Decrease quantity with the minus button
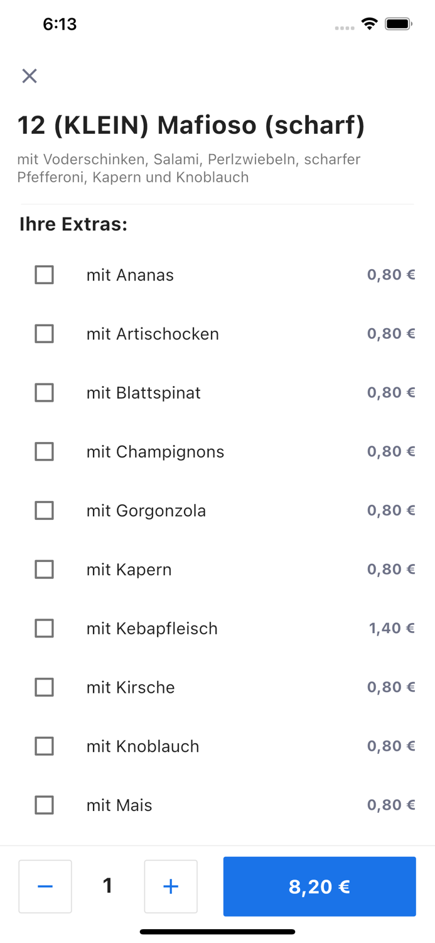This screenshot has width=435, height=943. [x=45, y=886]
